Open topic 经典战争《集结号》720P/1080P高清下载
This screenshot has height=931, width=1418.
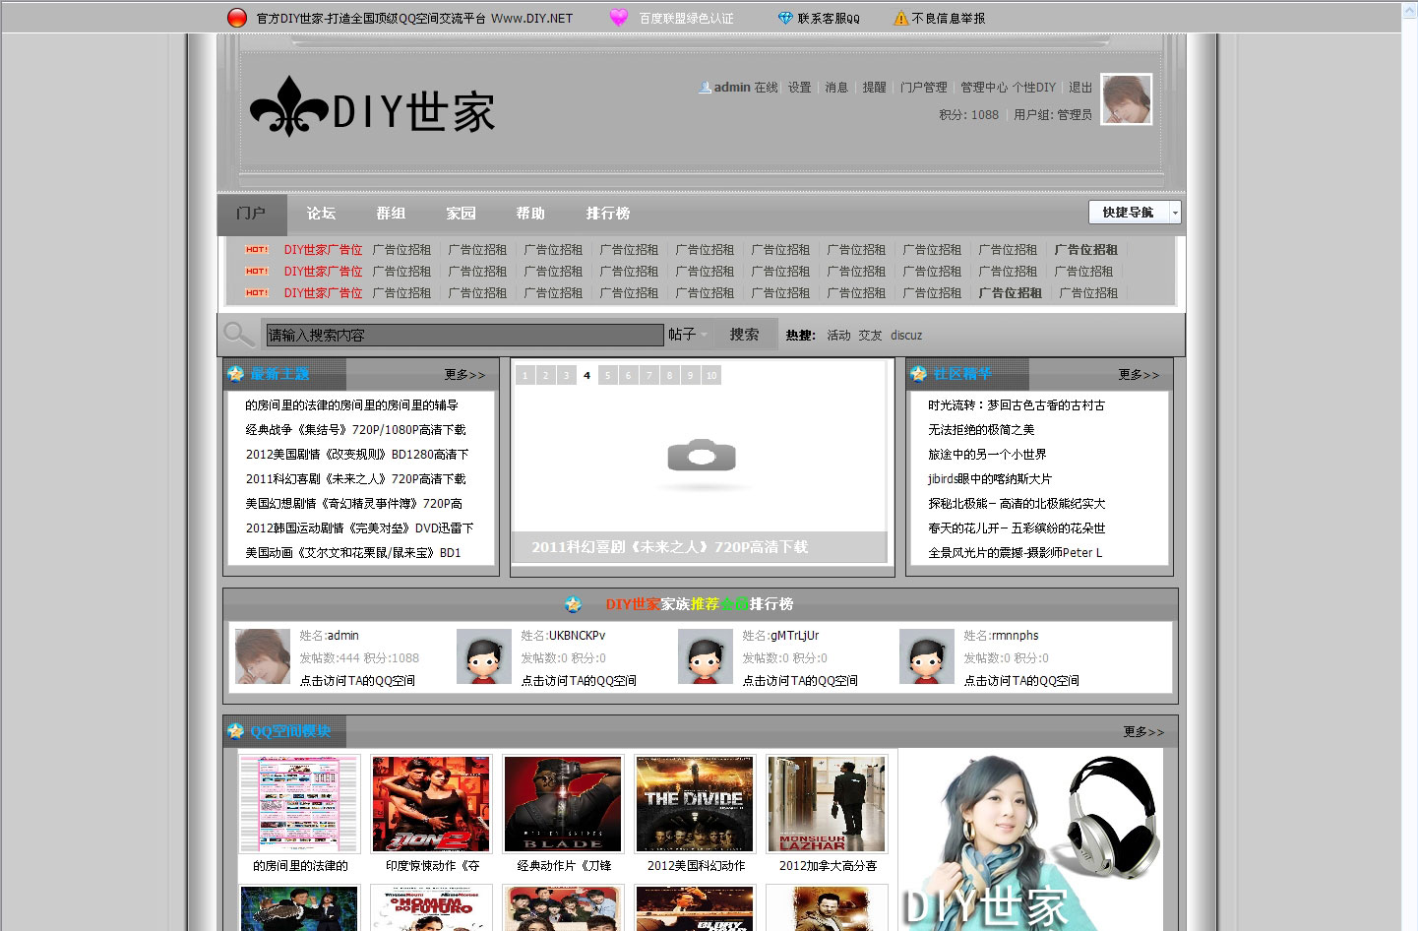pyautogui.click(x=355, y=430)
